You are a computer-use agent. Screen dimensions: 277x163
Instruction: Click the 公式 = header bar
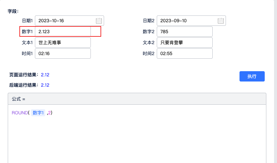click(137, 99)
